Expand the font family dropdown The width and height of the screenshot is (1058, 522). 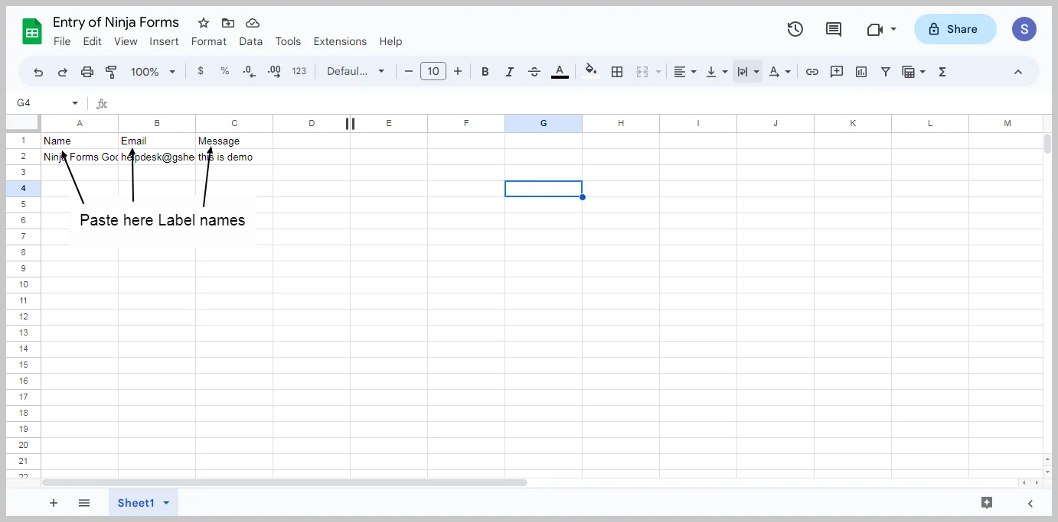point(355,72)
